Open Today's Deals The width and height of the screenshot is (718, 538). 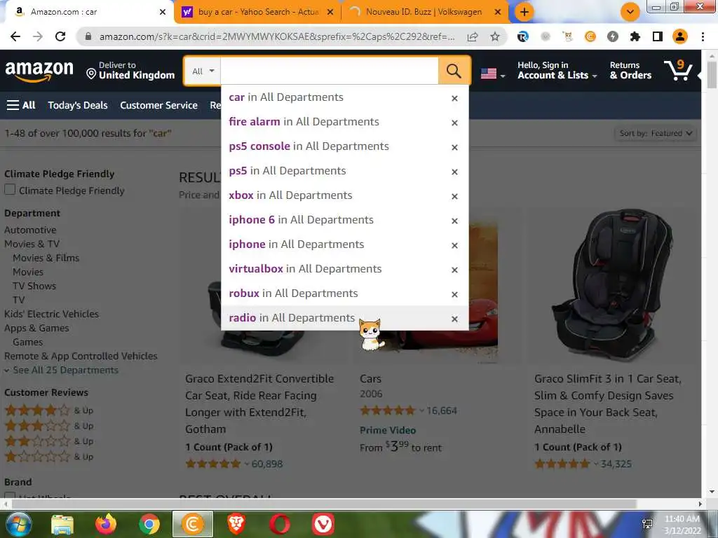click(x=78, y=105)
